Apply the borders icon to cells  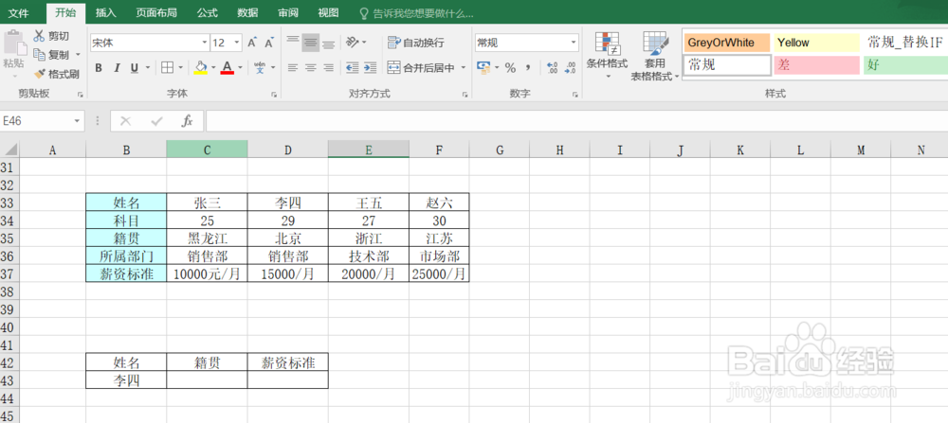(167, 67)
